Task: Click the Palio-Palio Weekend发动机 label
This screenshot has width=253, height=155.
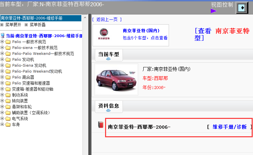Action: [x=37, y=71]
